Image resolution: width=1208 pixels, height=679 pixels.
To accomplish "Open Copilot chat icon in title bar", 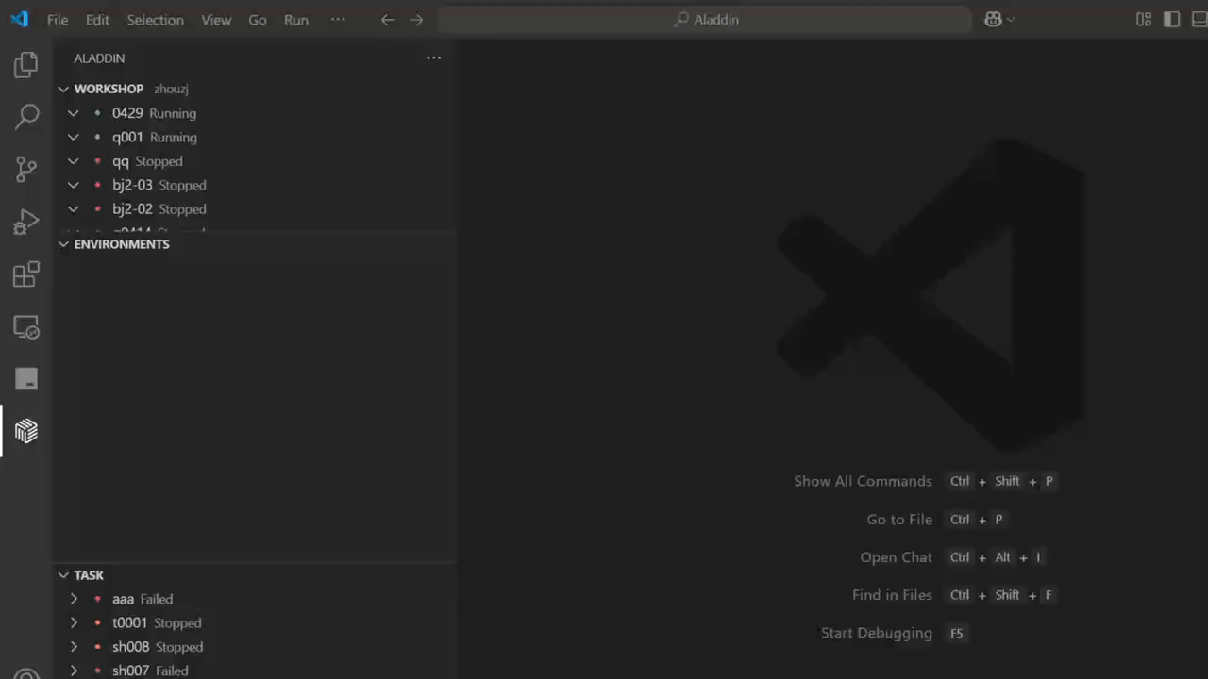I will (x=993, y=20).
